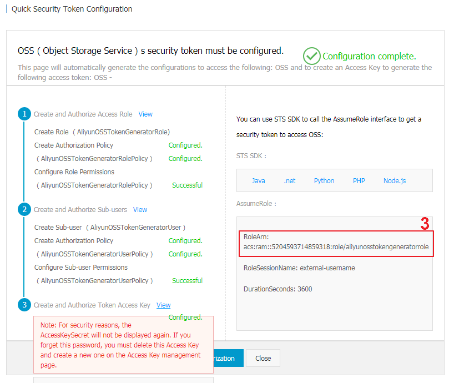This screenshot has width=449, height=383.
Task: Click 'Create Sub-user ( AliyunOSSTokenGeneratorUser )' text
Action: pos(110,228)
